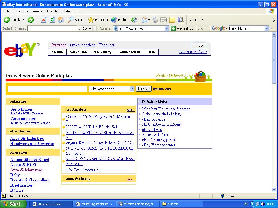Go to home page house icon
The image size is (278, 208).
(x=61, y=19)
